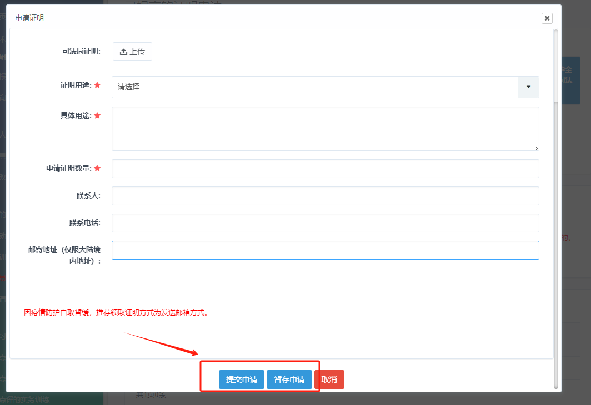
Task: Submit the form with 提交申请
Action: pos(242,379)
